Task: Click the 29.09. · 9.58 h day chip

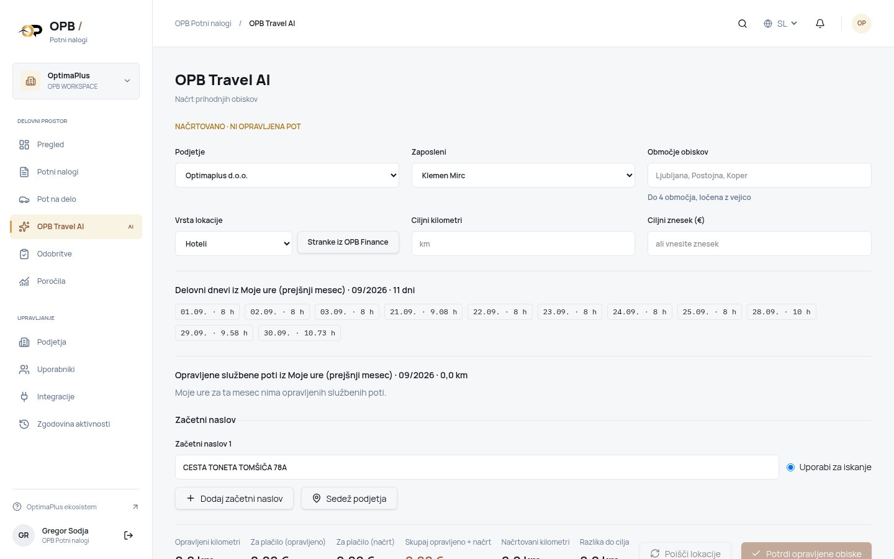Action: click(214, 333)
